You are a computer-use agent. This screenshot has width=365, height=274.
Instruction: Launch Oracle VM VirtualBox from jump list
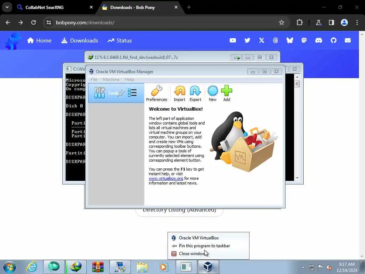(x=208, y=238)
